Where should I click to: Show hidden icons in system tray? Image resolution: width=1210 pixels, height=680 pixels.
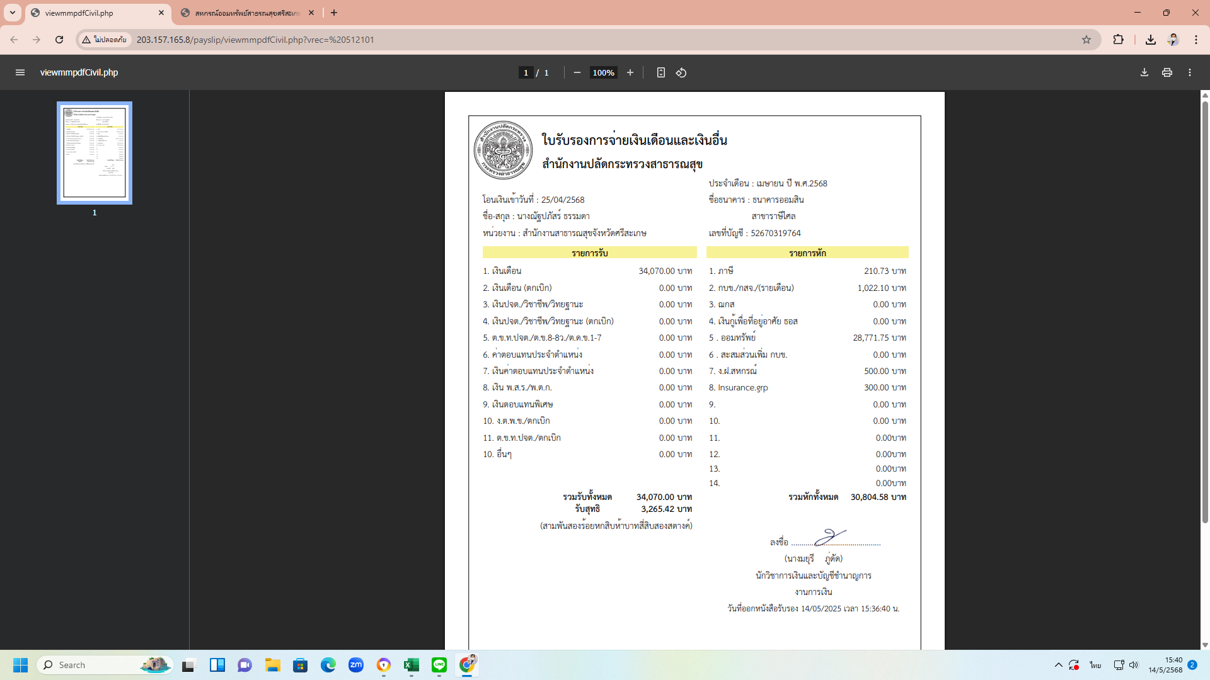point(1059,665)
